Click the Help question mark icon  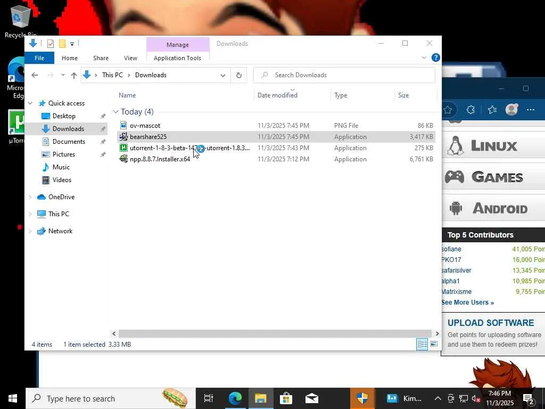(x=435, y=58)
